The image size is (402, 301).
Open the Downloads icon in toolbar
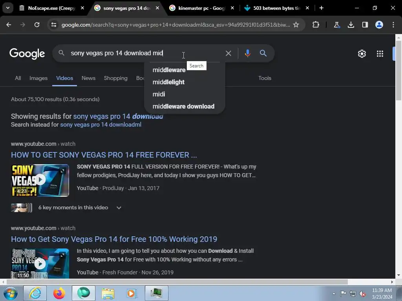click(351, 25)
